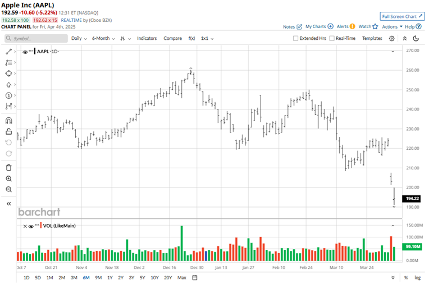Open the Alerts exclamation icon
Screen dimensions: 438x299
[x=353, y=26]
